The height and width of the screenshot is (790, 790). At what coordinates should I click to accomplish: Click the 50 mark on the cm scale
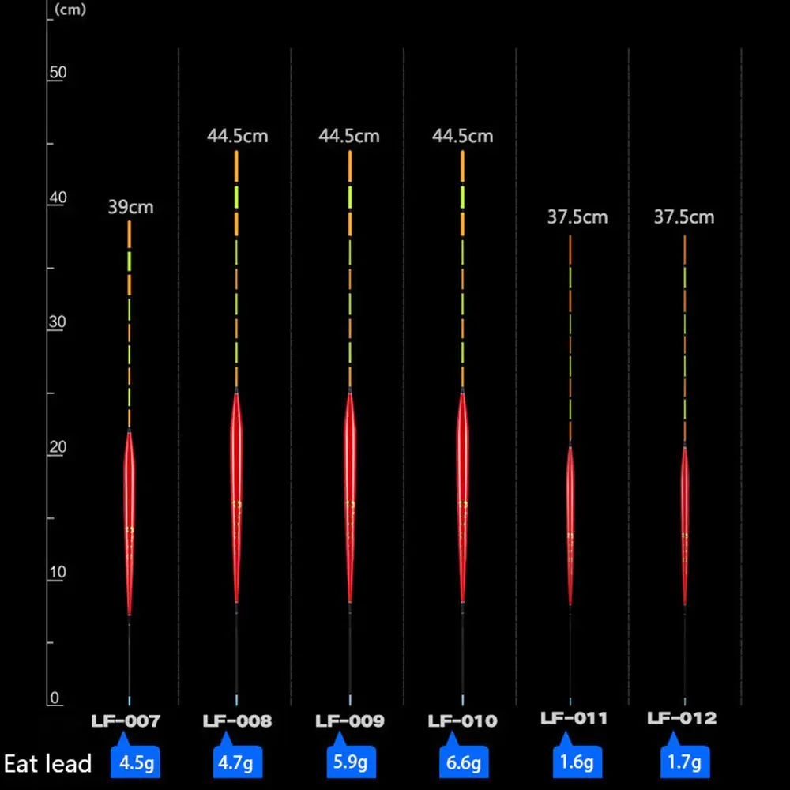coord(58,73)
